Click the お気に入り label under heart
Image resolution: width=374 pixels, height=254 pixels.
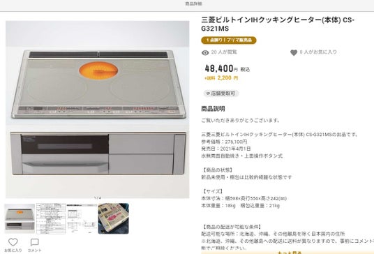coord(13,251)
